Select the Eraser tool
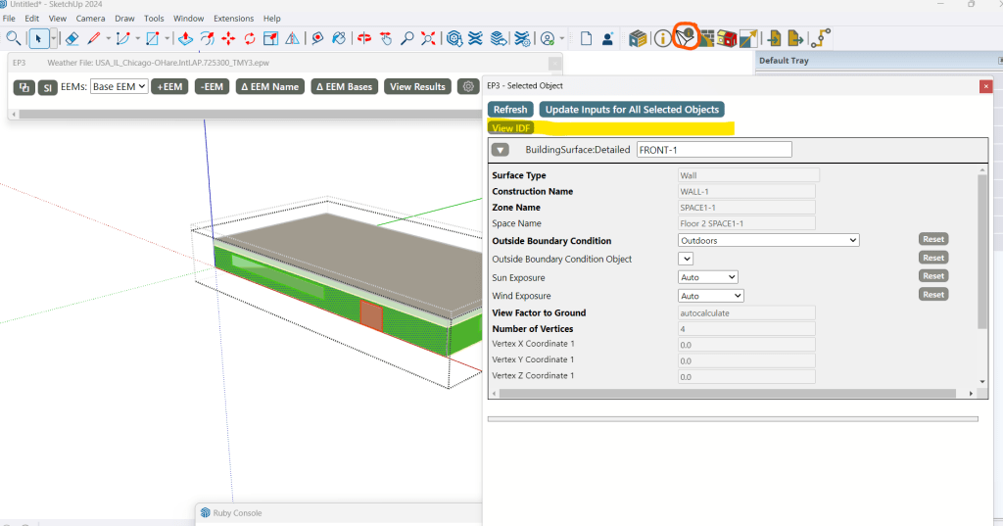Image resolution: width=1003 pixels, height=526 pixels. click(x=71, y=39)
